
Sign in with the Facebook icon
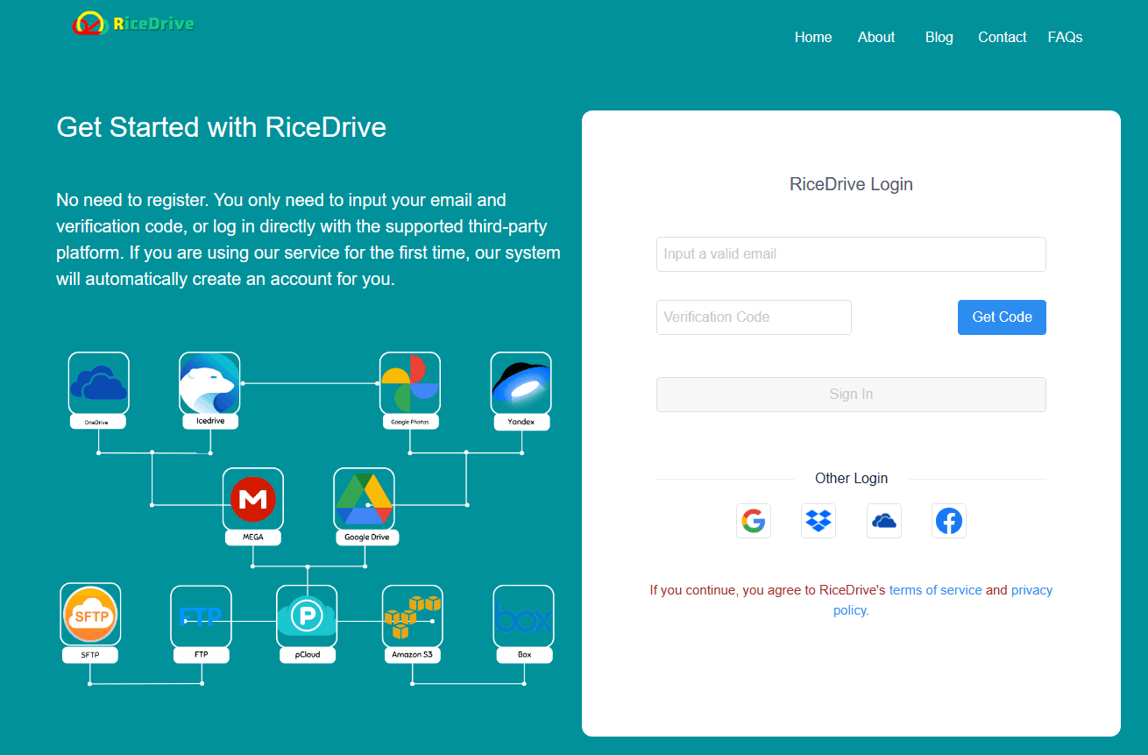tap(949, 521)
